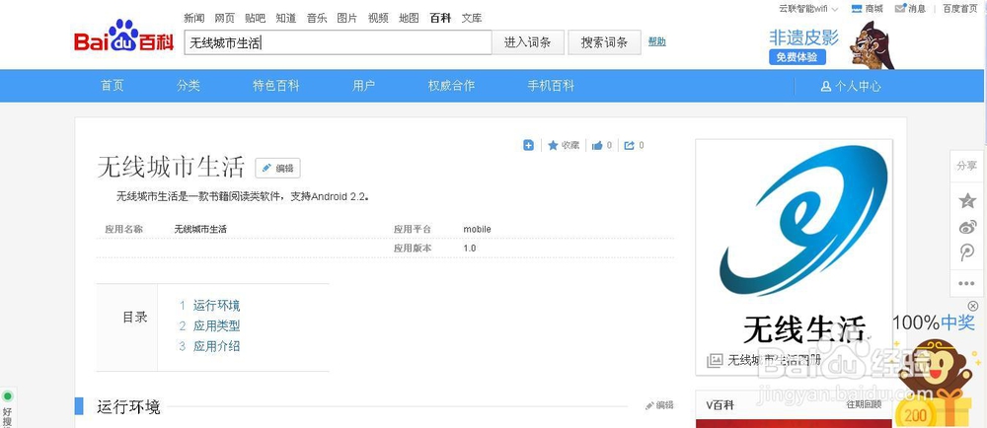The width and height of the screenshot is (987, 428).
Task: Open the 无线生活 logo image
Action: tap(794, 244)
